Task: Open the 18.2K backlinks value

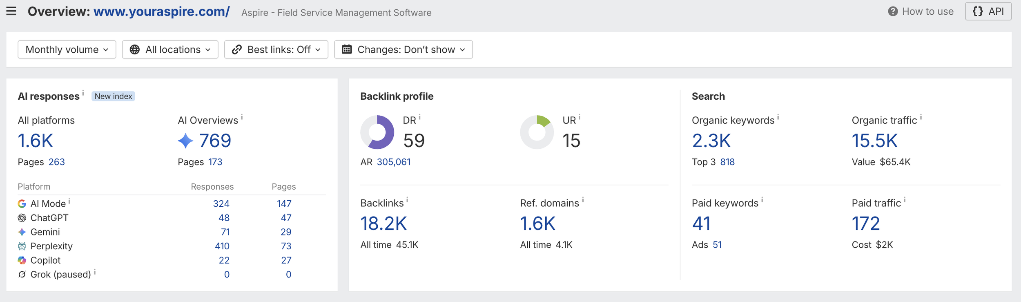Action: tap(383, 224)
